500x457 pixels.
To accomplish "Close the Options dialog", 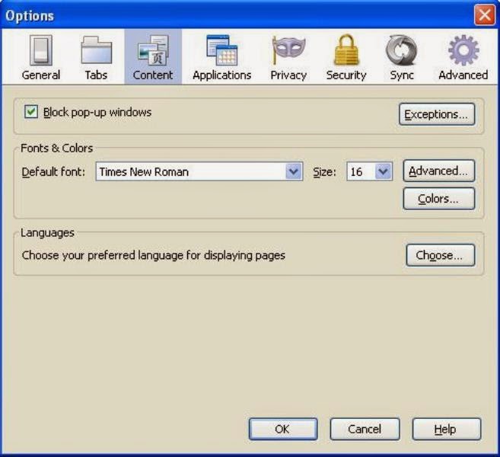I will coord(484,14).
